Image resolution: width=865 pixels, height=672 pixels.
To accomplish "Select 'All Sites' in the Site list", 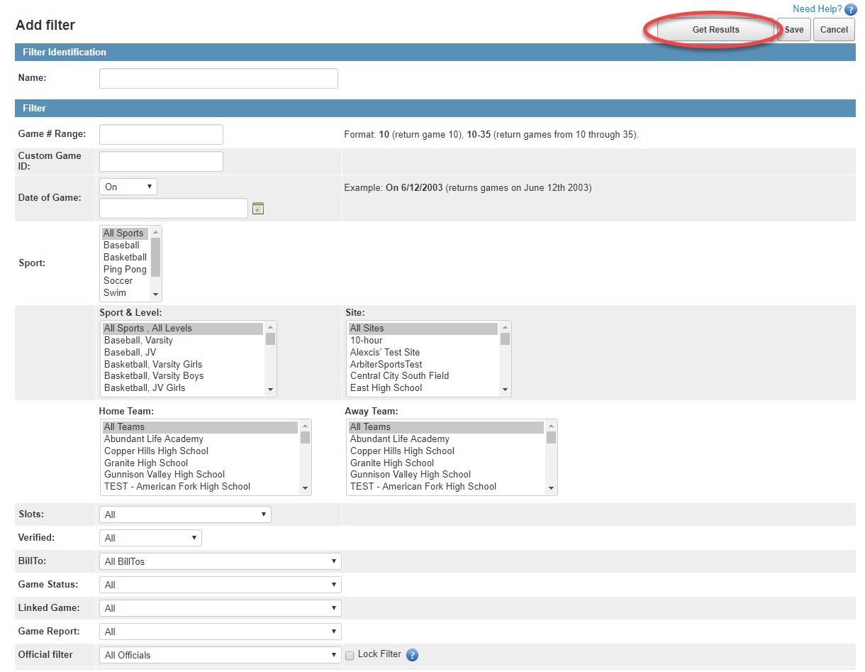I will (x=423, y=329).
